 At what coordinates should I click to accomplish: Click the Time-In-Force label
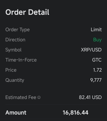21,60
